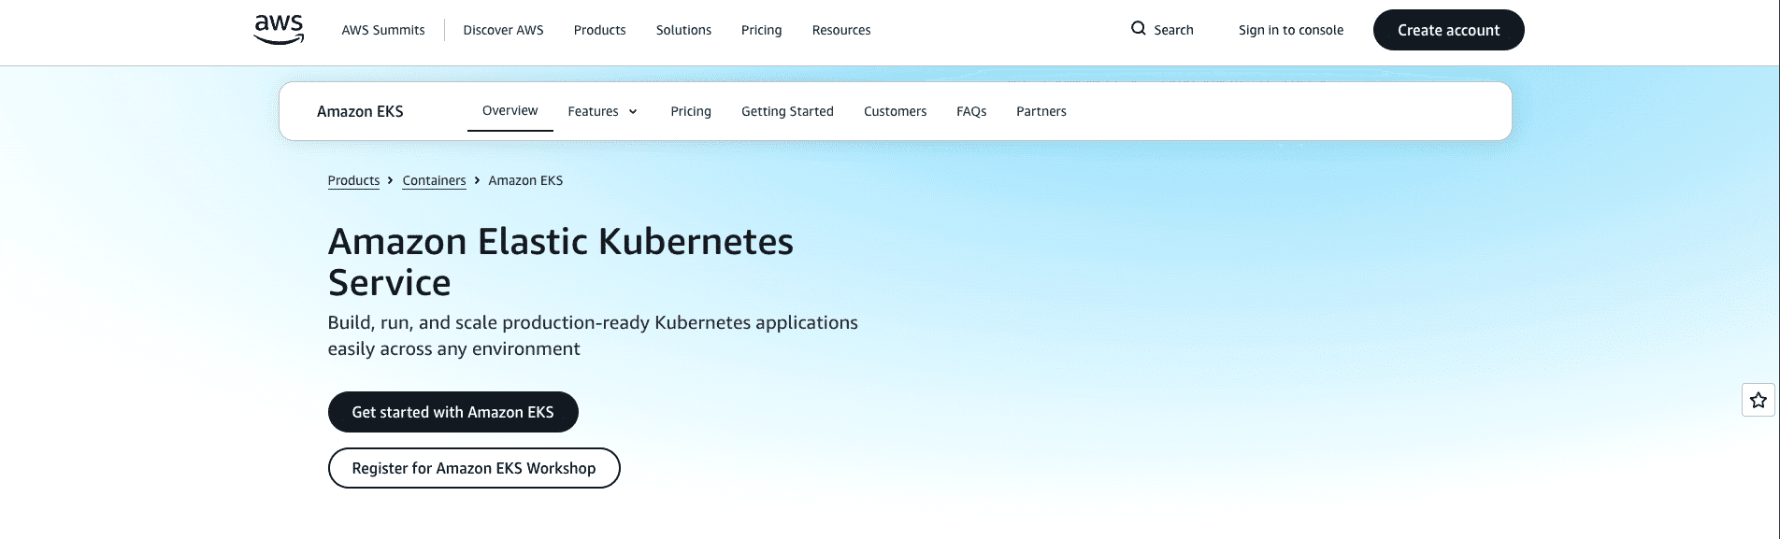This screenshot has width=1780, height=539.
Task: Click Sign in to console
Action: tap(1291, 30)
